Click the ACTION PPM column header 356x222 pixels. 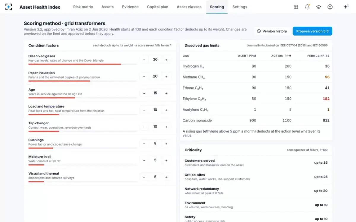(281, 56)
